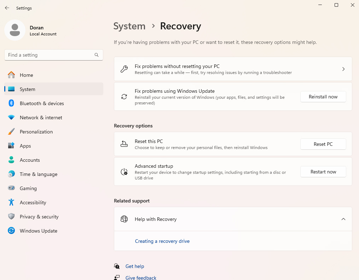The image size is (359, 280).
Task: Click the Home house icon
Action: coord(11,75)
